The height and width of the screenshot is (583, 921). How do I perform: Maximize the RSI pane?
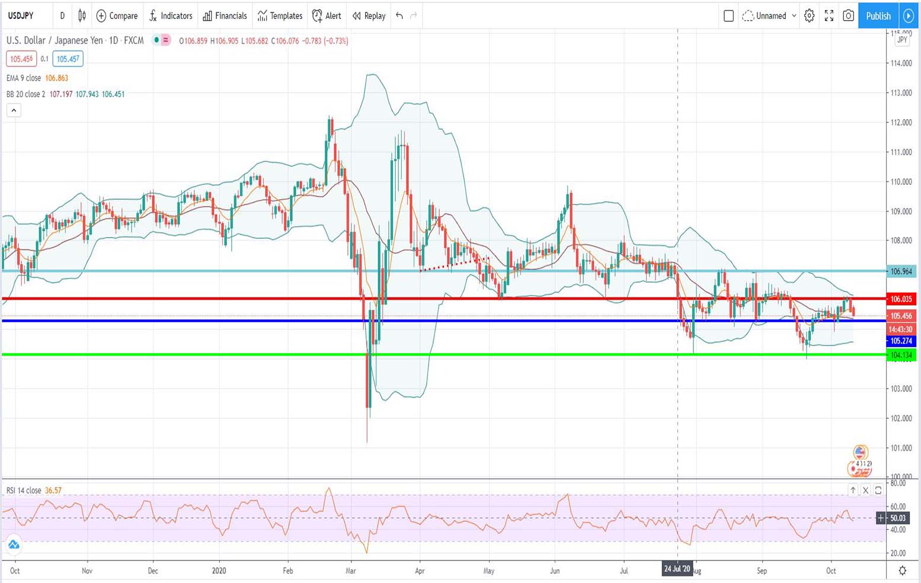pyautogui.click(x=878, y=490)
